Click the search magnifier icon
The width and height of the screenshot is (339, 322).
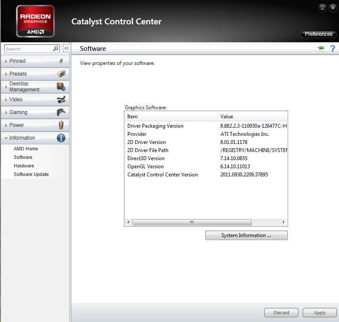pyautogui.click(x=56, y=49)
